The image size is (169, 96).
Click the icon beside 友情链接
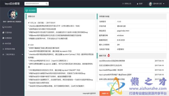tap(3, 38)
